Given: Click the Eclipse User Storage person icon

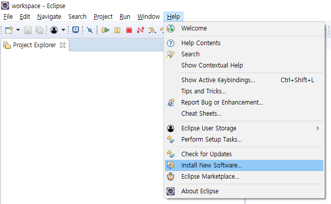Looking at the screenshot, I should [171, 128].
